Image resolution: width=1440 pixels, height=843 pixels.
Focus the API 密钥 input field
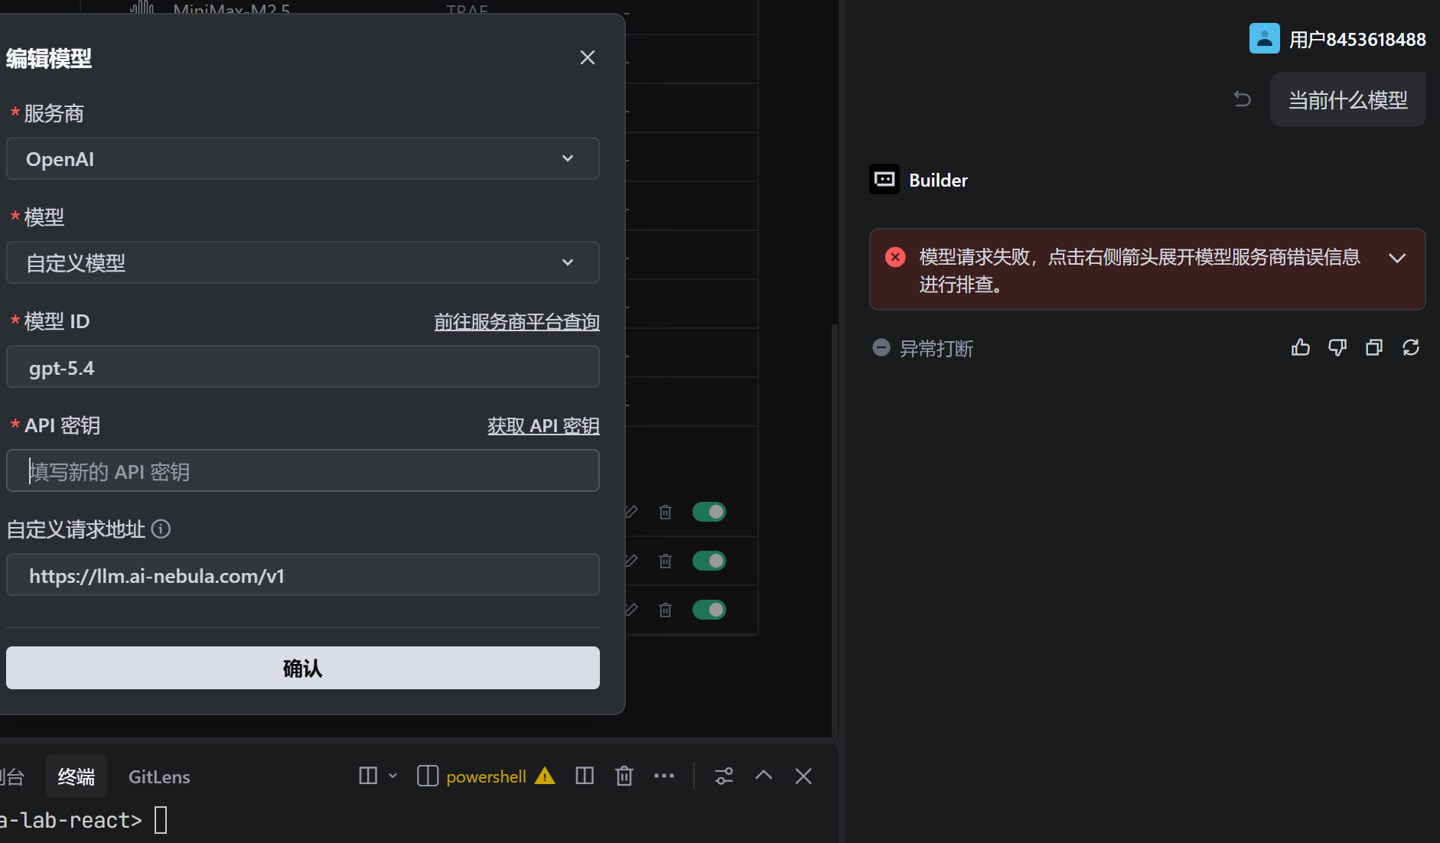coord(303,470)
